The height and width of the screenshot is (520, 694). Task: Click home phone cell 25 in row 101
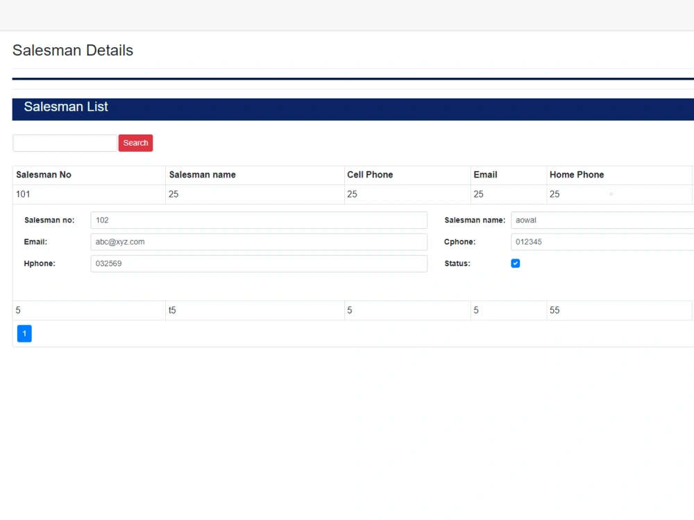click(619, 195)
